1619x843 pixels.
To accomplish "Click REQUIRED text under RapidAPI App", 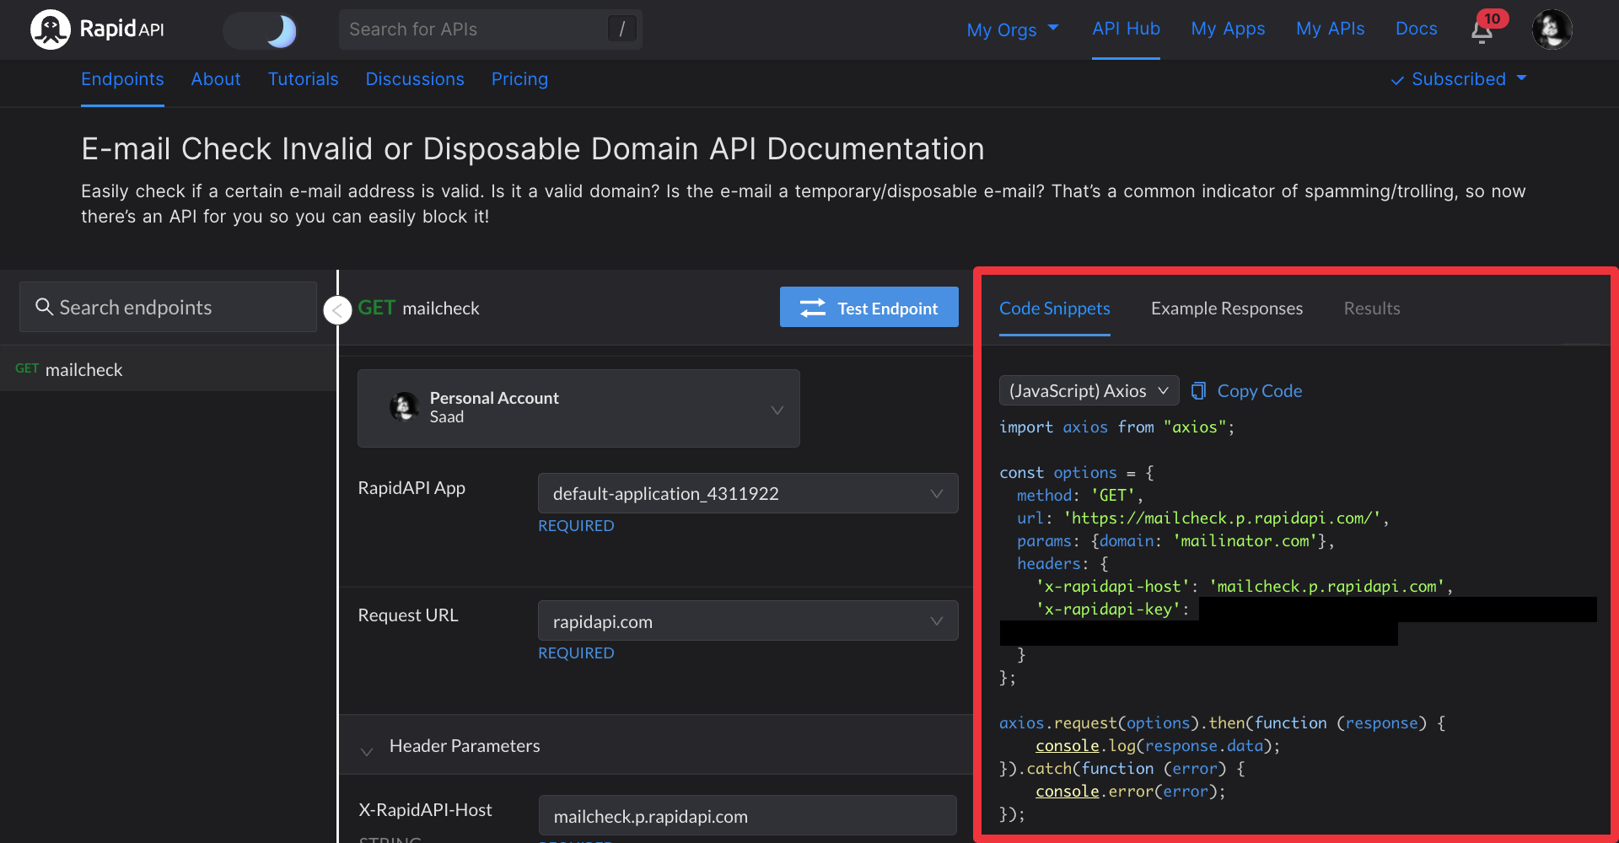I will (576, 525).
